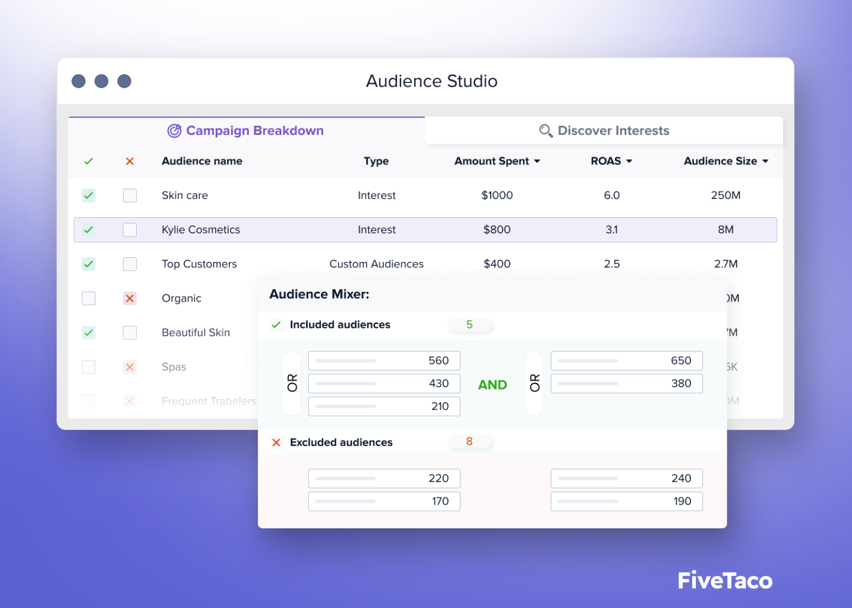The height and width of the screenshot is (608, 852).
Task: Select excluded audience field showing 220
Action: tap(384, 479)
